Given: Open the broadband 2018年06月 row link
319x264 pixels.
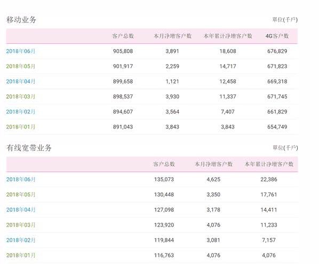Looking at the screenshot, I should [21, 179].
